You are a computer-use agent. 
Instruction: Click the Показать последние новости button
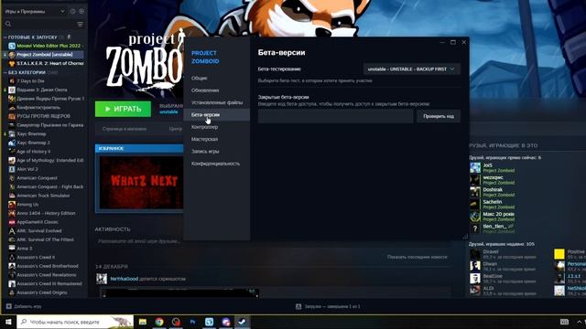pyautogui.click(x=418, y=257)
